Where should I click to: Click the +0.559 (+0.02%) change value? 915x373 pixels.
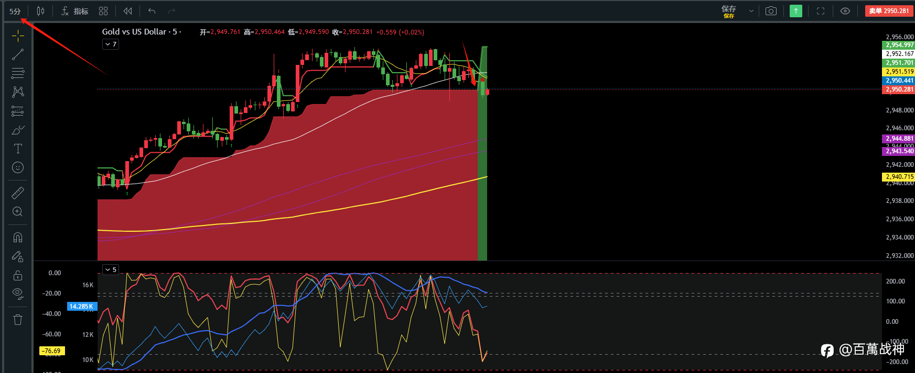(x=400, y=32)
